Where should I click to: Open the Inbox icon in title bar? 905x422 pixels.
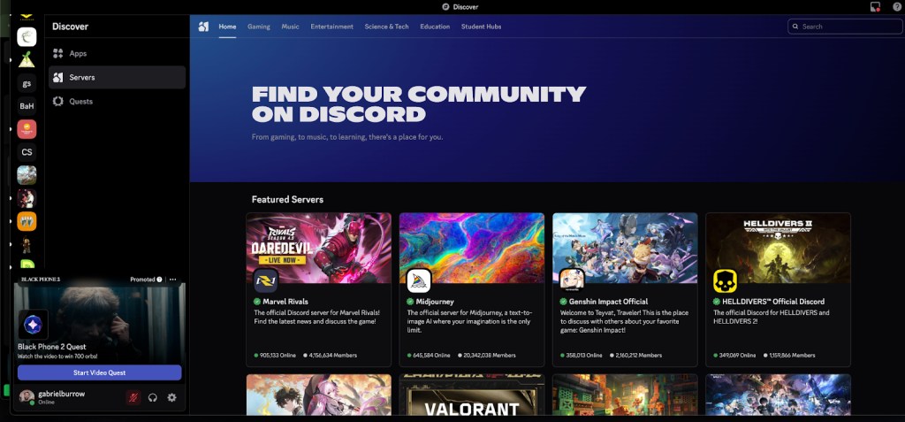pos(876,7)
